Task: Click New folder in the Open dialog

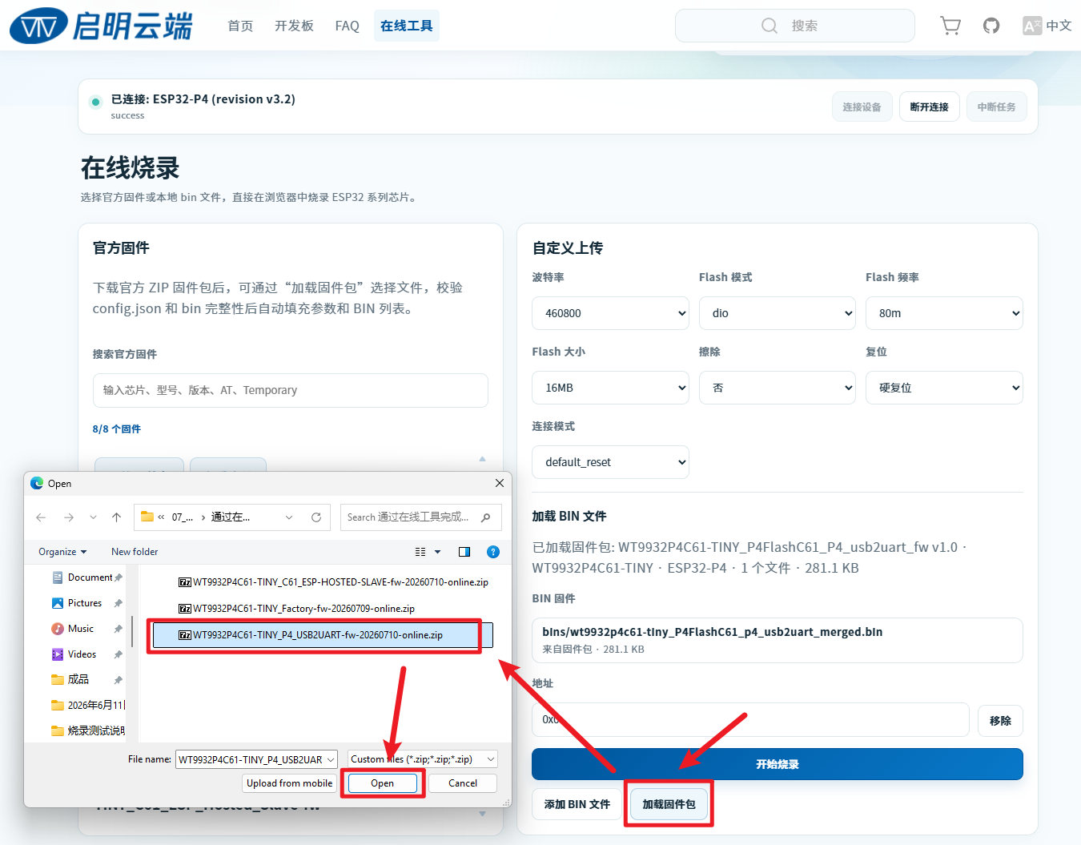Action: (x=135, y=552)
